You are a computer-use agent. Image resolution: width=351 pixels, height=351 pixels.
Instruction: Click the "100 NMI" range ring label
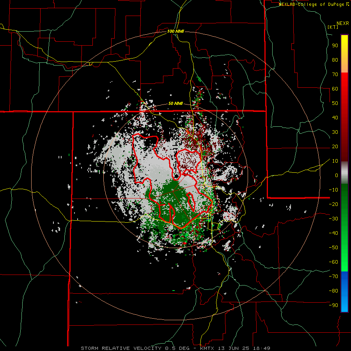[175, 31]
